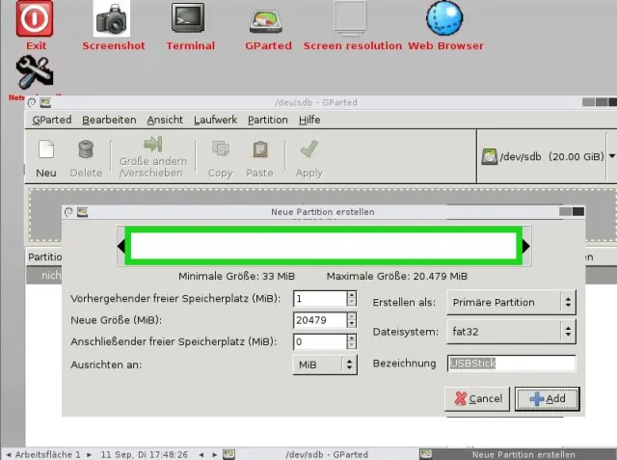Open the Hilfe menu
Viewport: 617px width, 460px height.
click(309, 120)
